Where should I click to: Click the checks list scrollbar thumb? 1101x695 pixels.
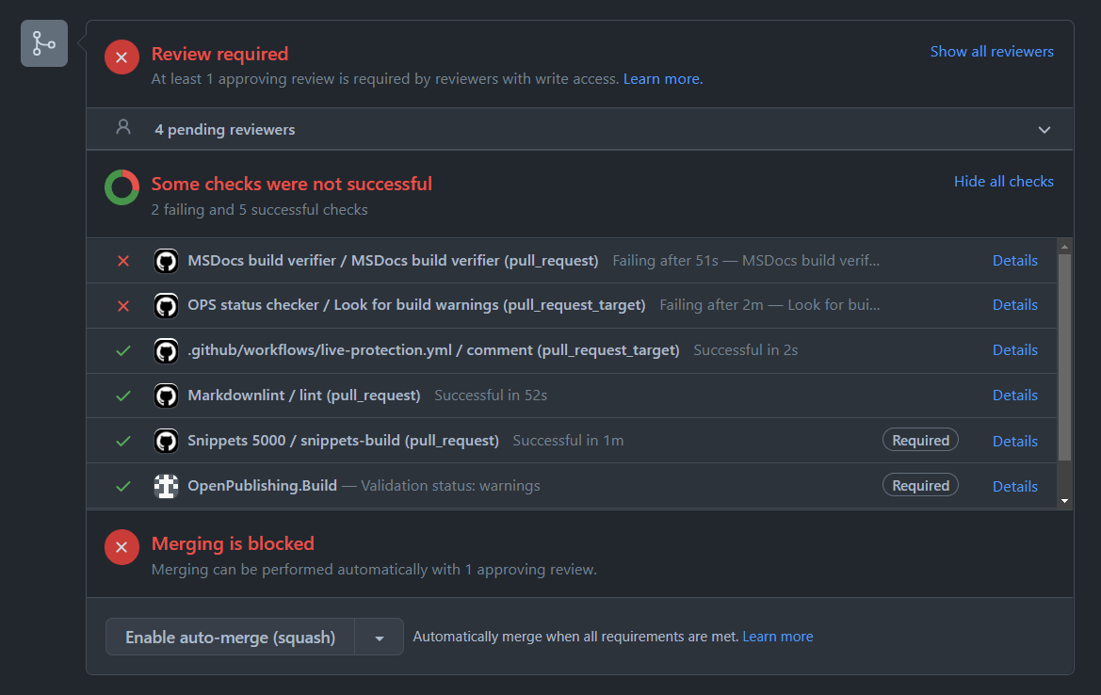[1064, 356]
